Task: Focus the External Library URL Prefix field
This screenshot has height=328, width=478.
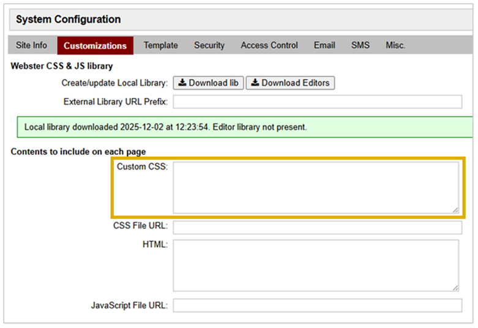Action: click(x=318, y=102)
